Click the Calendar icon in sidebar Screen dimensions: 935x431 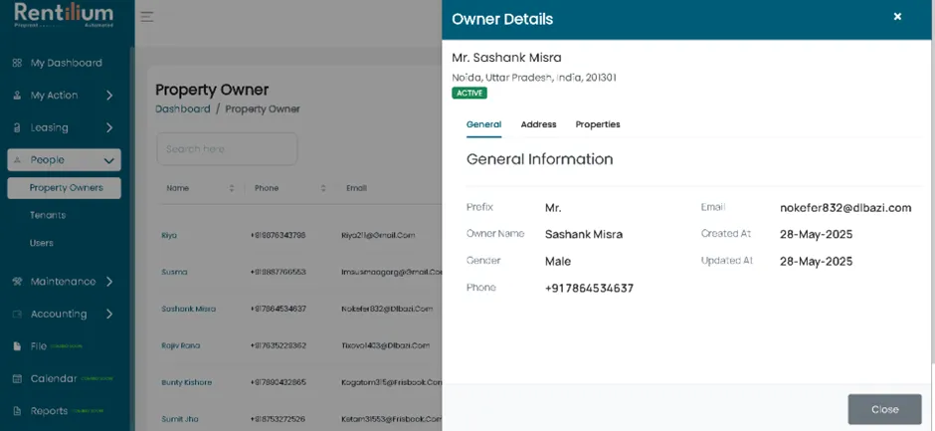17,378
